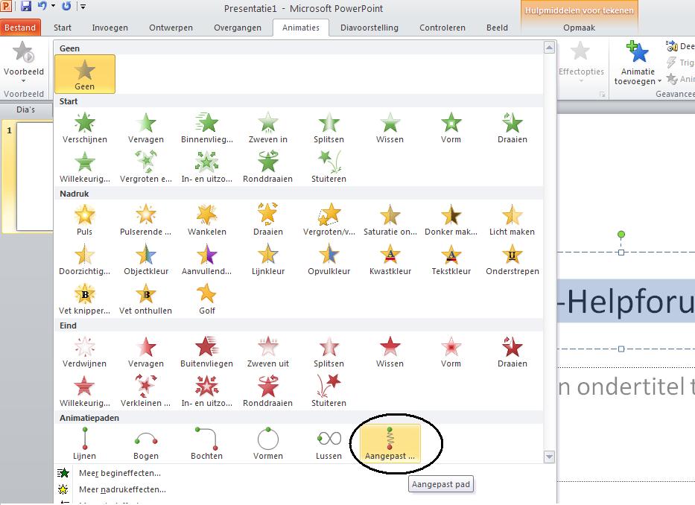Apply the Saturatie ontnemen emphasis effect
Screen dimensions: 695x505
(390, 220)
